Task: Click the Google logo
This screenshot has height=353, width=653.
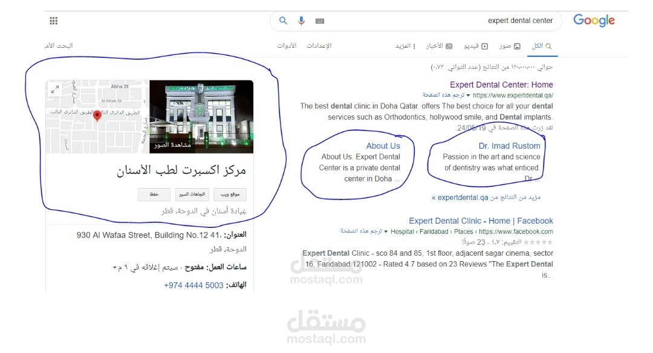Action: 594,20
